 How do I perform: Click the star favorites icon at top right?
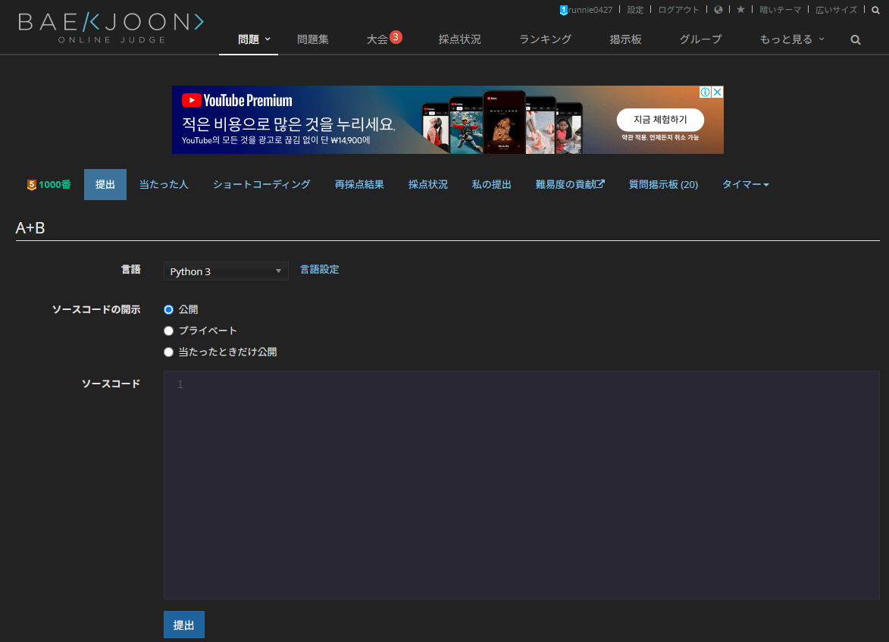tap(739, 10)
